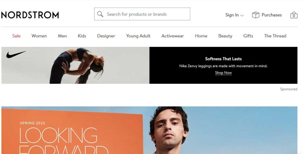The width and height of the screenshot is (303, 154).
Task: Select the Men category
Action: 62,36
